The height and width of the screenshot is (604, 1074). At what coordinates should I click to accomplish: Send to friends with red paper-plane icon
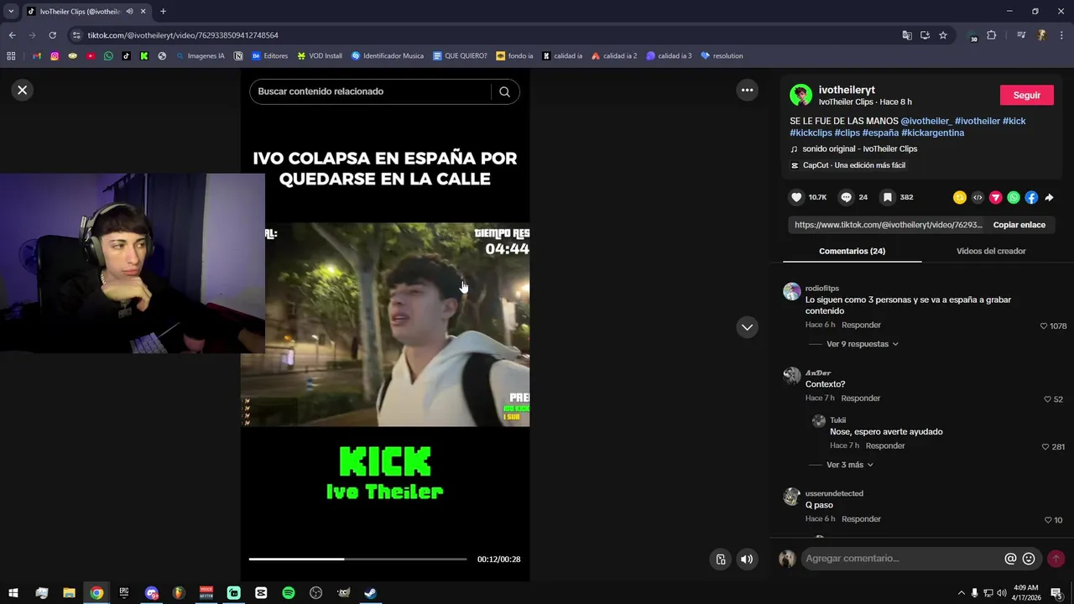point(995,197)
